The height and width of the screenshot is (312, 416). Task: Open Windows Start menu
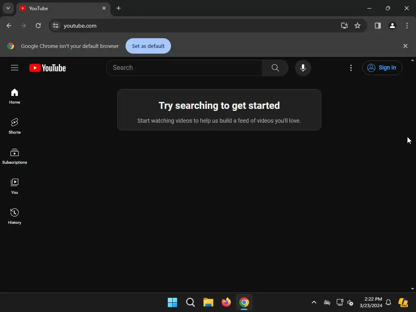pos(172,302)
